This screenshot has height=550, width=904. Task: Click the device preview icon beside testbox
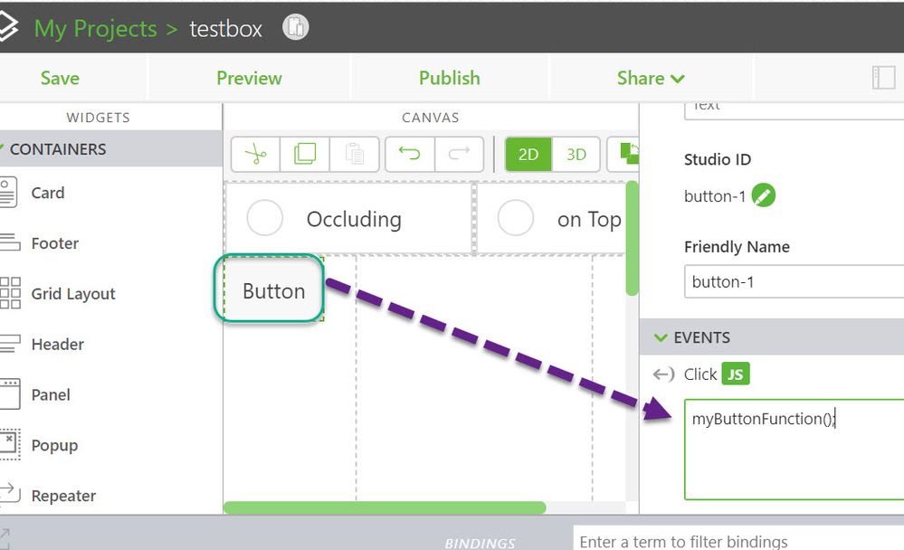point(295,28)
